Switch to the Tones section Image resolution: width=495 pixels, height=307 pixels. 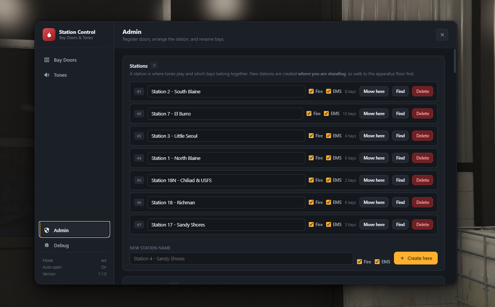tap(74, 75)
